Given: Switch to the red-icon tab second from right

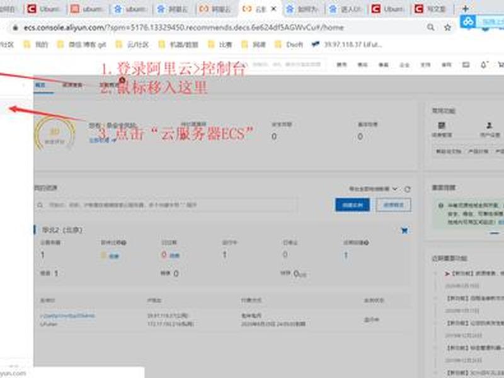Looking at the screenshot, I should point(388,9).
